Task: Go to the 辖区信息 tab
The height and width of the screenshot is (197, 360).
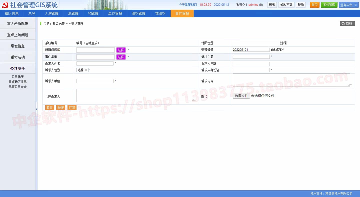Action: pos(12,13)
